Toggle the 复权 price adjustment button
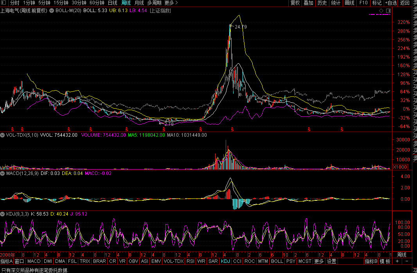The image size is (417, 273). pyautogui.click(x=295, y=3)
